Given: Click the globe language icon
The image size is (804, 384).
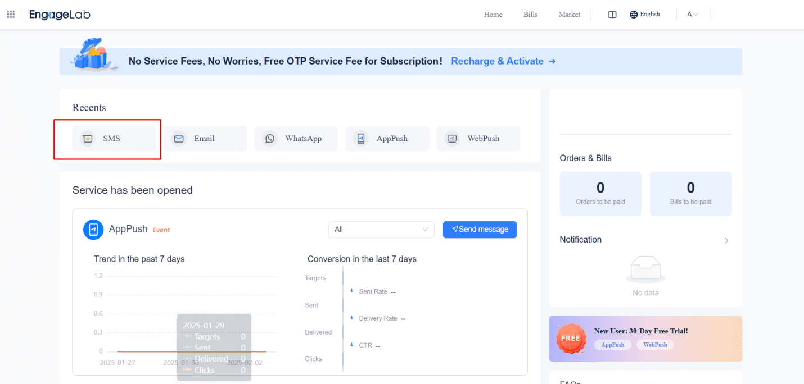Looking at the screenshot, I should pyautogui.click(x=634, y=15).
